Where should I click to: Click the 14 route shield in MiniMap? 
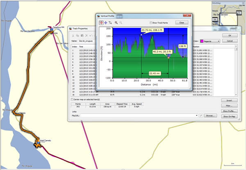215,19
